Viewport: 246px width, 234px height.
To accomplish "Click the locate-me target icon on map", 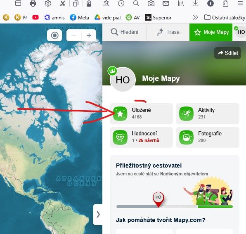I will pos(54,35).
